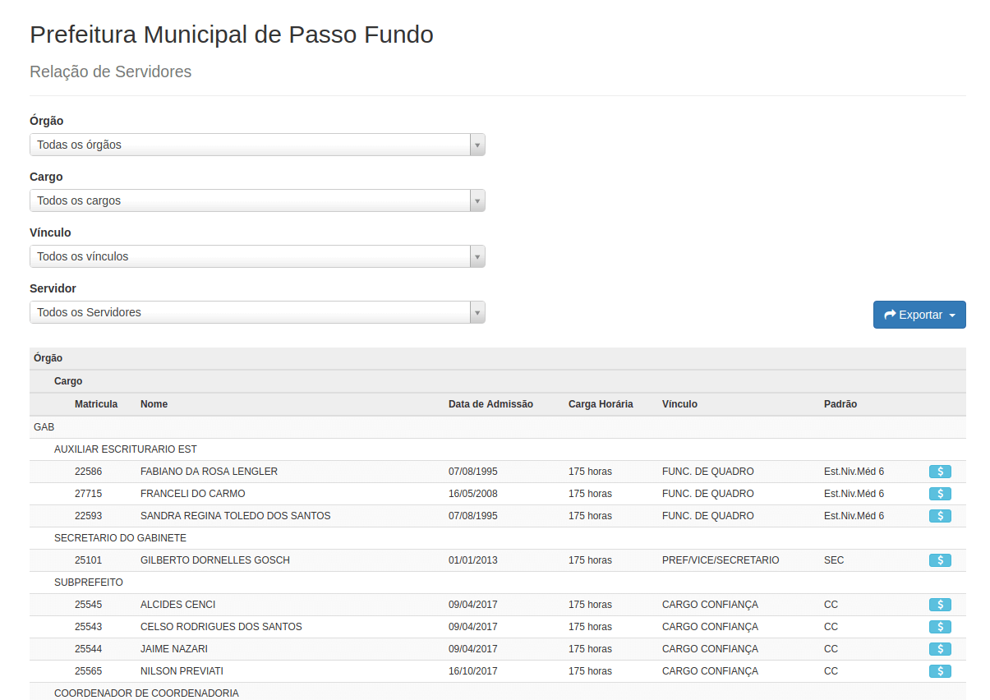The width and height of the screenshot is (990, 700).
Task: Click the SEC padrão cell
Action: click(834, 560)
